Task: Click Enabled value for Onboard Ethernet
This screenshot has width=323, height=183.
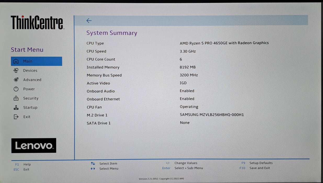Action: click(x=187, y=99)
